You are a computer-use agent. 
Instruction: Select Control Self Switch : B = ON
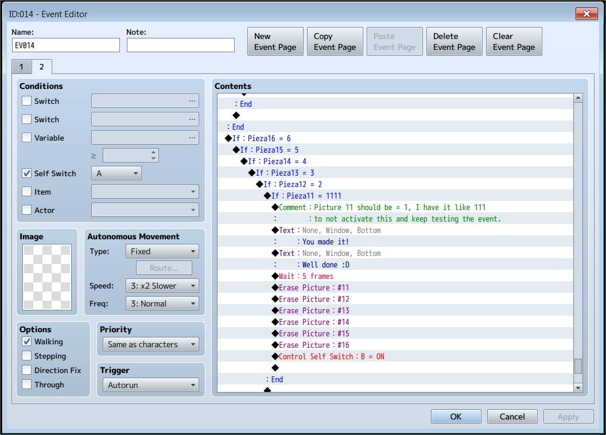(x=395, y=356)
